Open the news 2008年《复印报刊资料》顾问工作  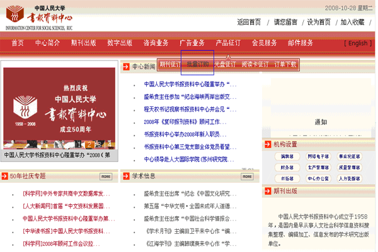click(185, 122)
